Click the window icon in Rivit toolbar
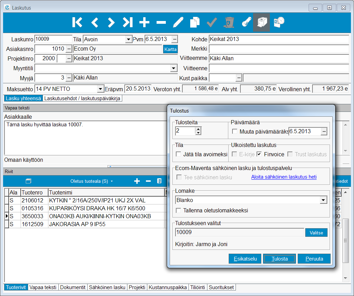The width and height of the screenshot is (354, 296). tap(28, 181)
